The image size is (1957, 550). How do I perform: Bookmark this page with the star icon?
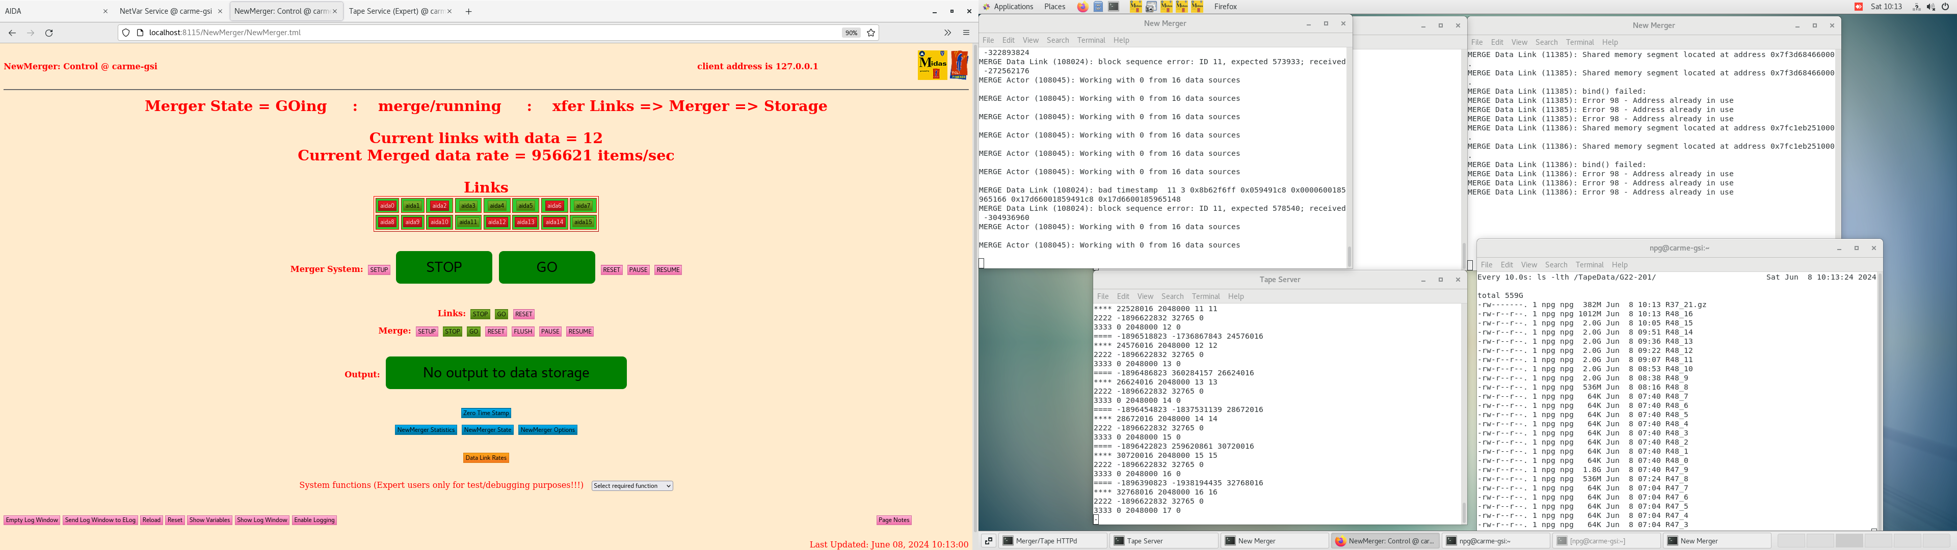pos(871,33)
